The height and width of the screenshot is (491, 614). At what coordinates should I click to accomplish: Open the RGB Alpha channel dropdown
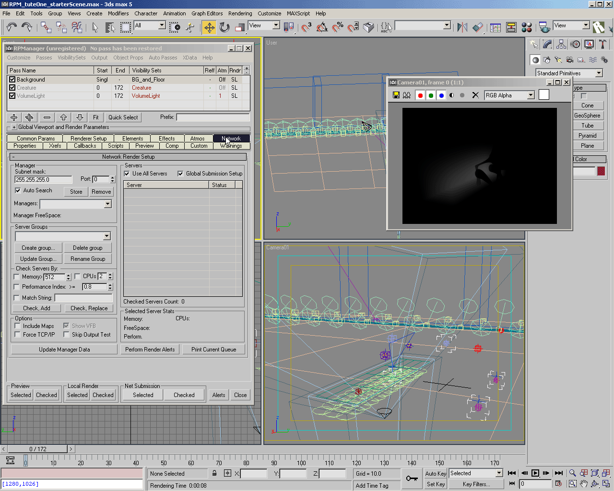coord(531,95)
